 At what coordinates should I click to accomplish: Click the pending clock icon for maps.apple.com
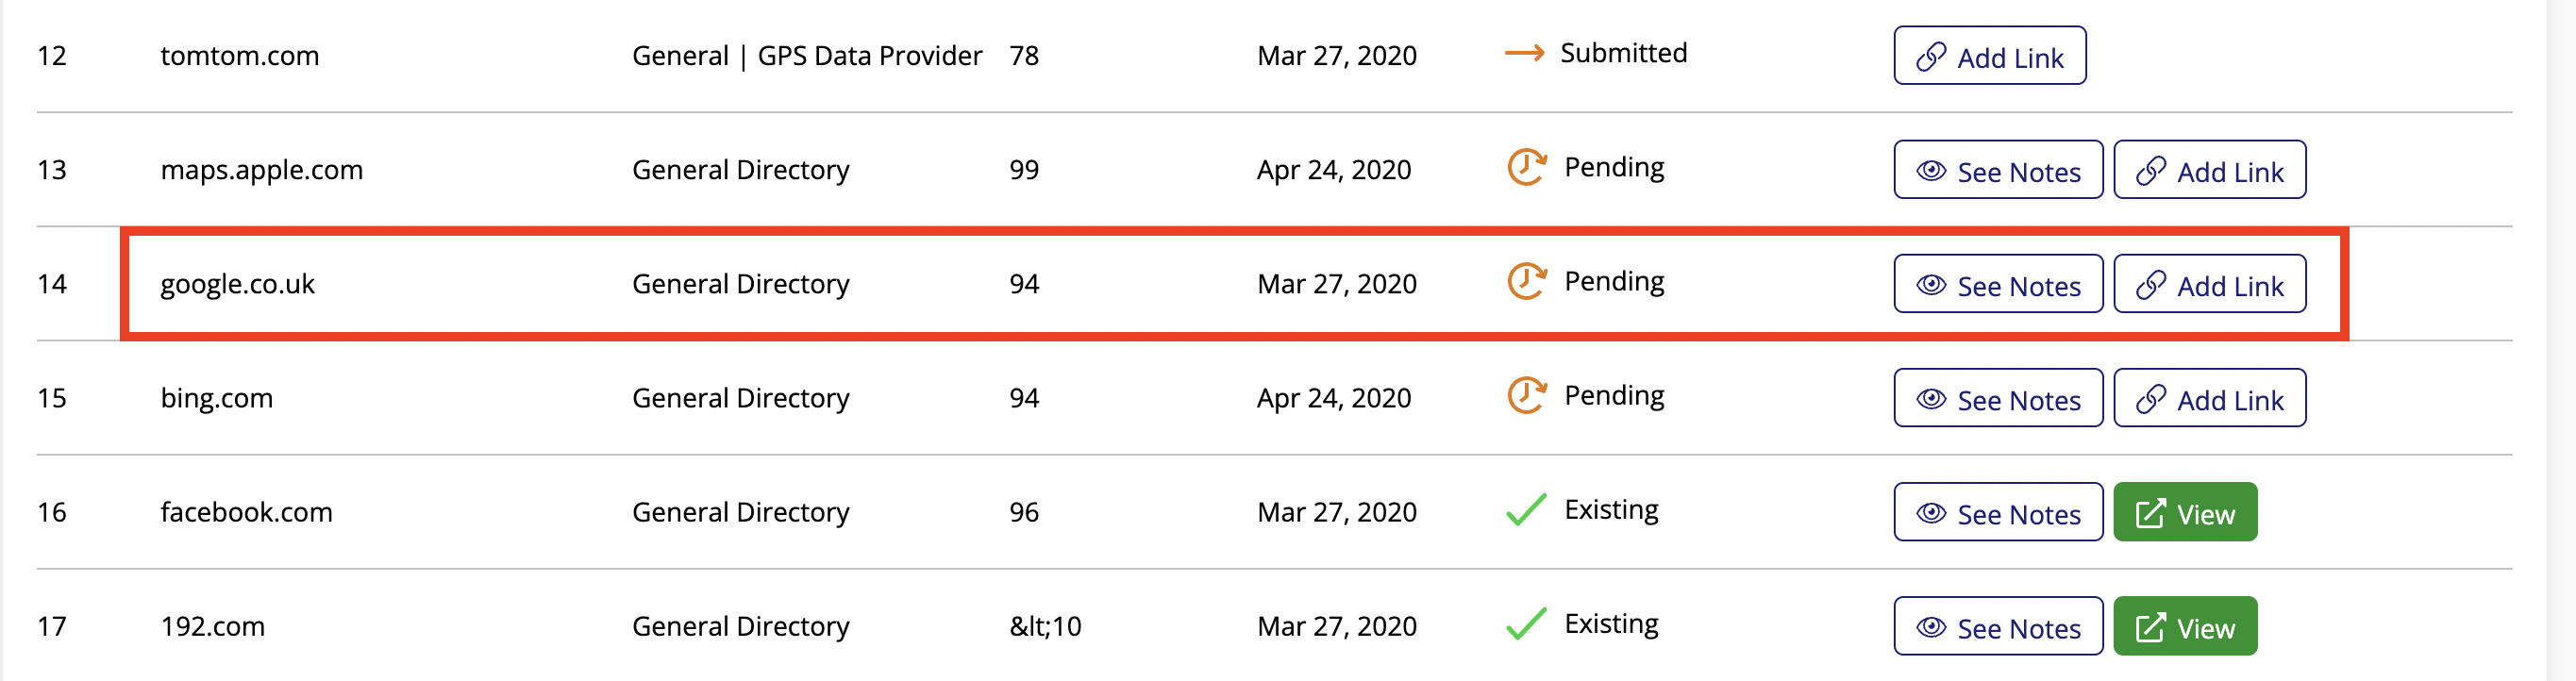(1526, 167)
